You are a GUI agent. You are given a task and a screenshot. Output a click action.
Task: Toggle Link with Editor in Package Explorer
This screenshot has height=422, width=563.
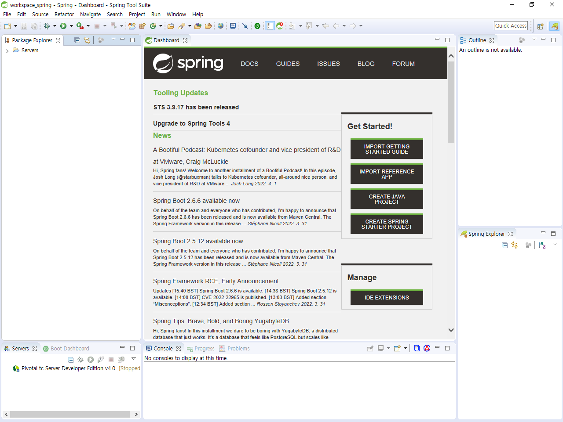coord(87,40)
